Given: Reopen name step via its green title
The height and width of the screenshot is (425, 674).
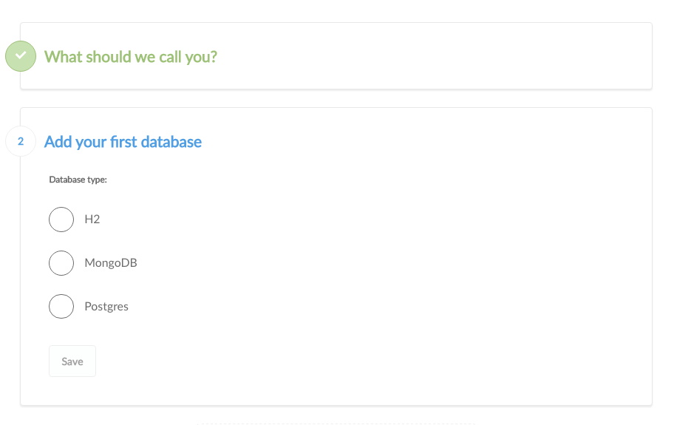Looking at the screenshot, I should [131, 57].
